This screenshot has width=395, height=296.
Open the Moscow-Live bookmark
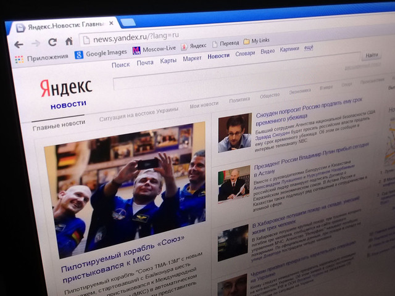(154, 49)
